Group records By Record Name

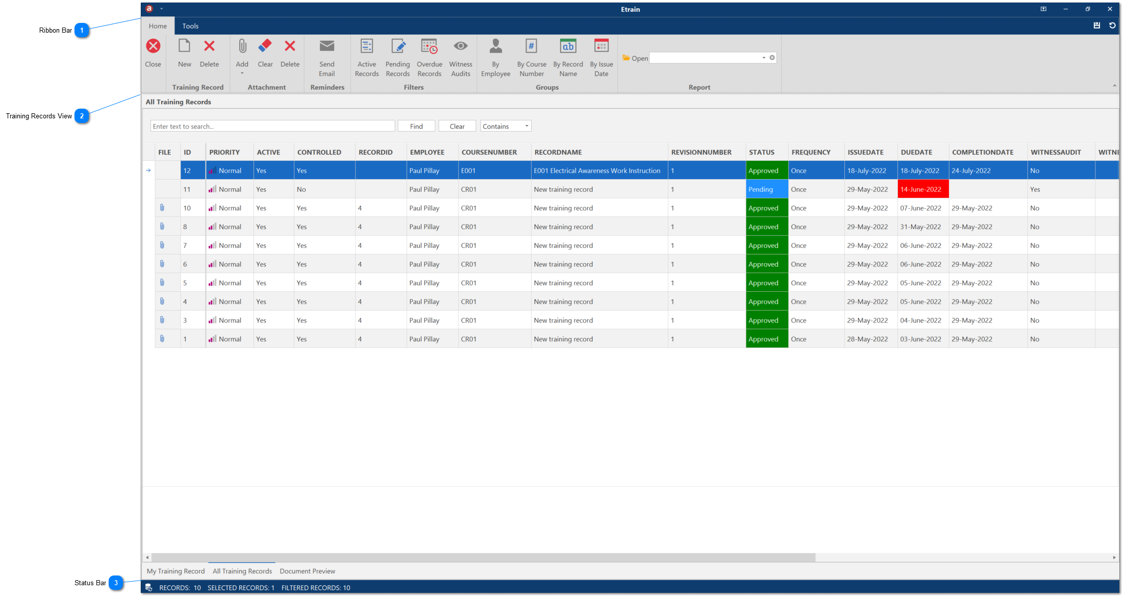[x=568, y=58]
